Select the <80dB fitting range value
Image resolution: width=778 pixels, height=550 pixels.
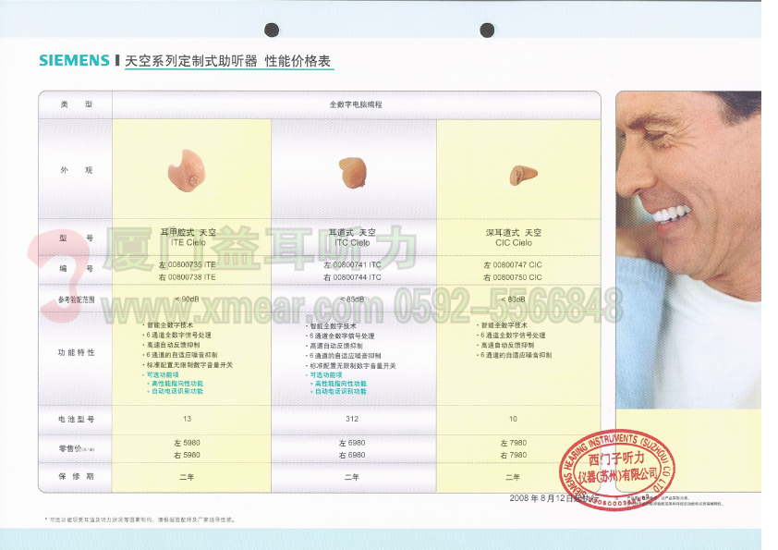[x=513, y=299]
